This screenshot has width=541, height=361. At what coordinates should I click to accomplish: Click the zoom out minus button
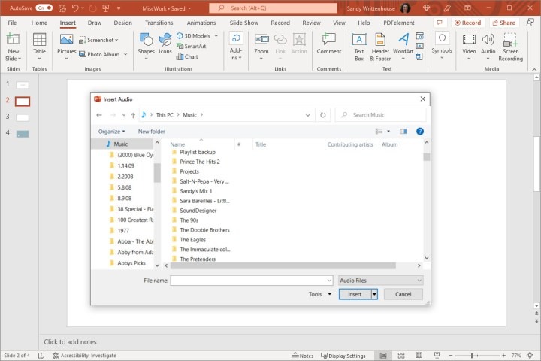click(450, 356)
